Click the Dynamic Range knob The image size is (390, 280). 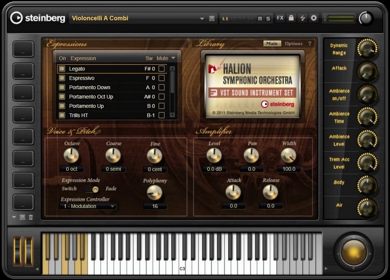click(366, 48)
